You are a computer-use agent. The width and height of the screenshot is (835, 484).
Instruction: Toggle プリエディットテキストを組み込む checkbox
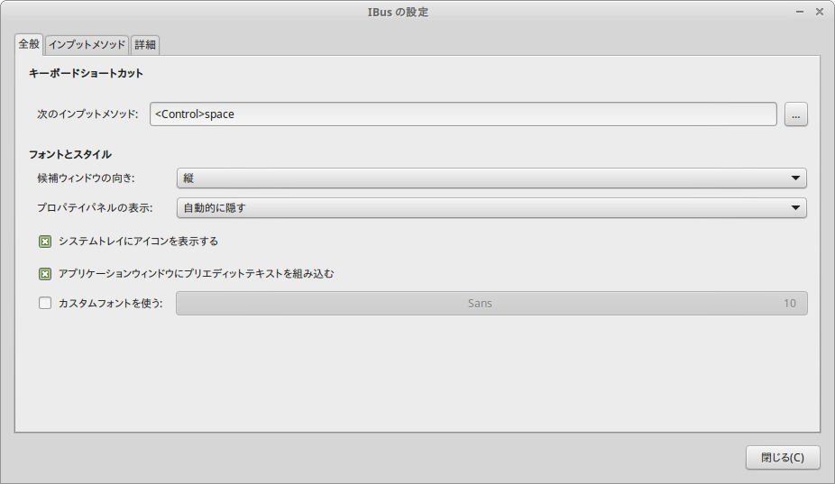click(x=45, y=274)
